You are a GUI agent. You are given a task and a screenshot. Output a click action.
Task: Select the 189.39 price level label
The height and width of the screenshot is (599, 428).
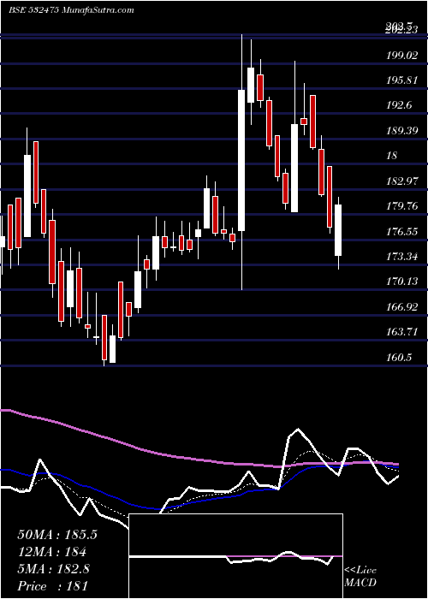click(402, 131)
